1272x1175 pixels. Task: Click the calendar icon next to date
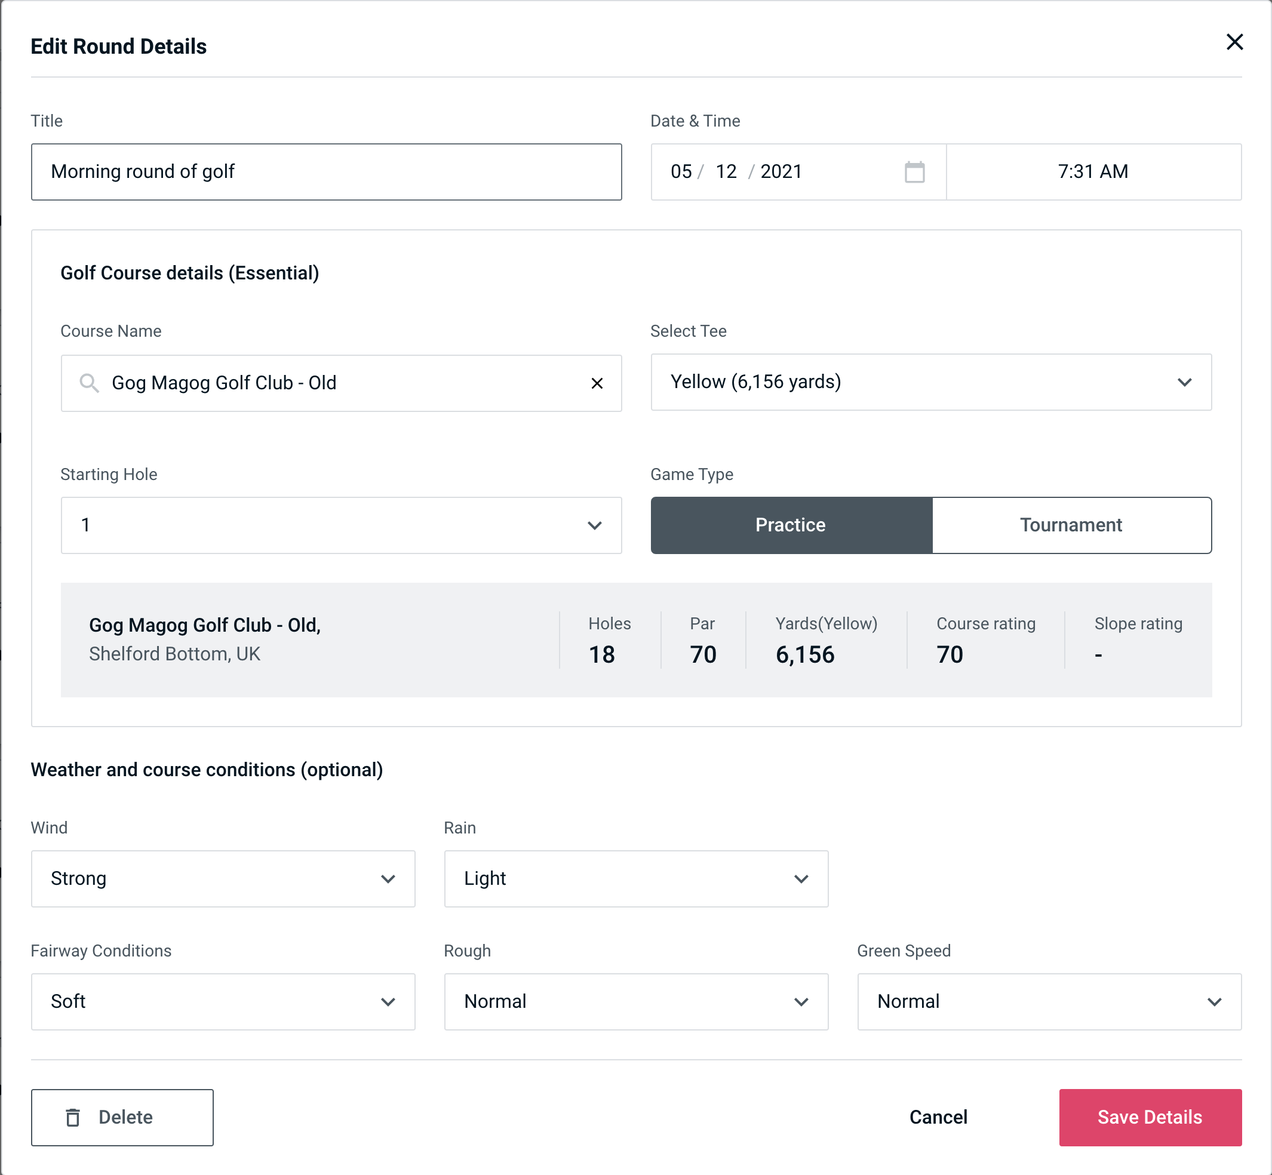(x=914, y=172)
